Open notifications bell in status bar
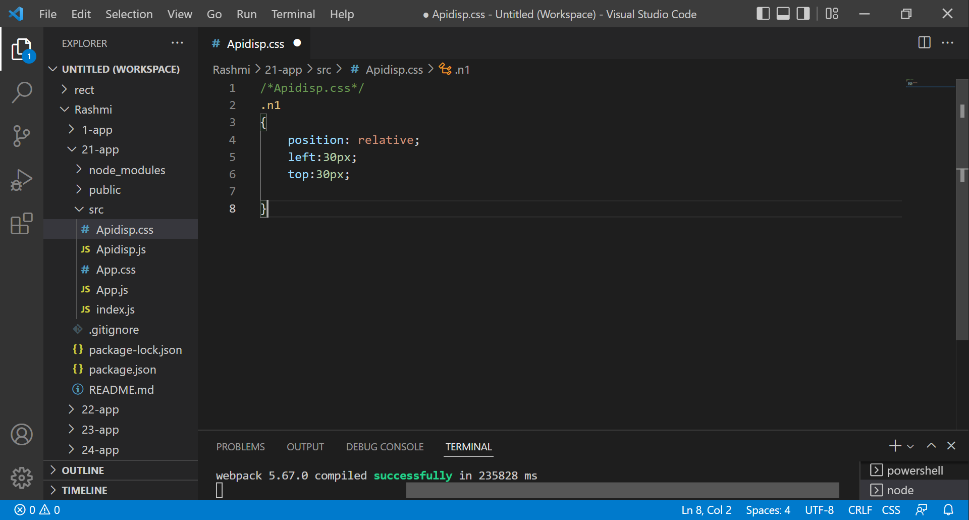The width and height of the screenshot is (969, 520). click(x=948, y=510)
